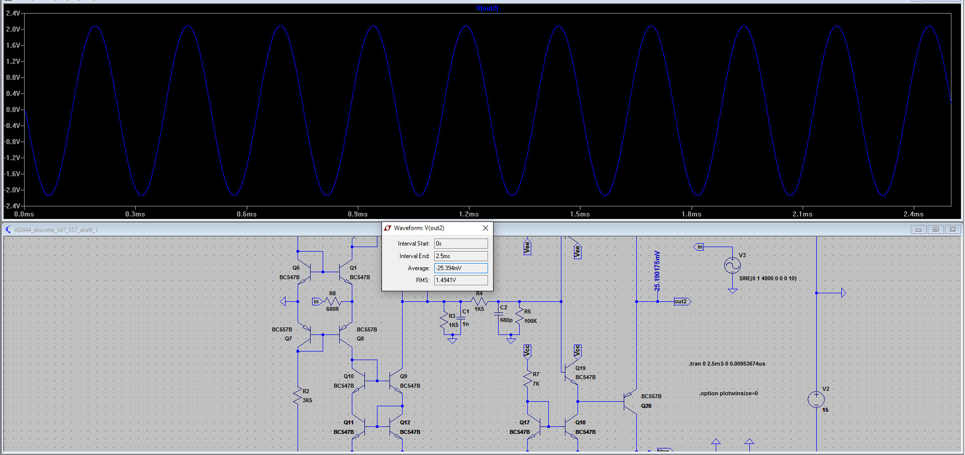Click the 680R value under R8
Screen dimensions: 965x455
(332, 309)
